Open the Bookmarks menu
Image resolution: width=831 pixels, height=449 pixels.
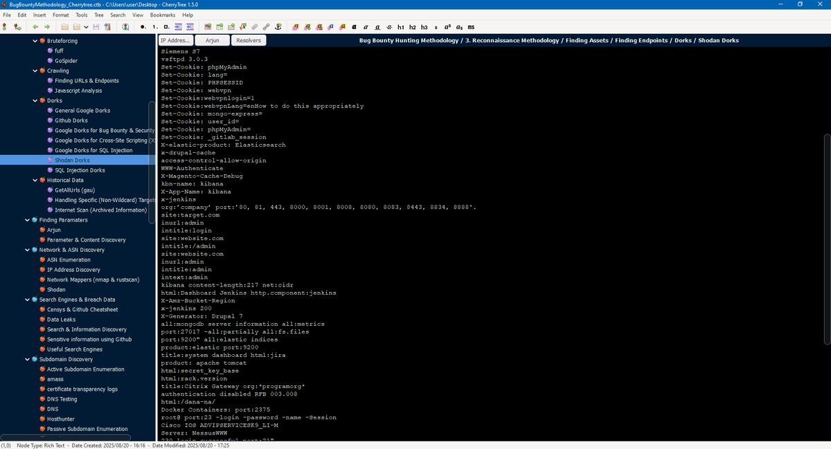click(x=163, y=15)
